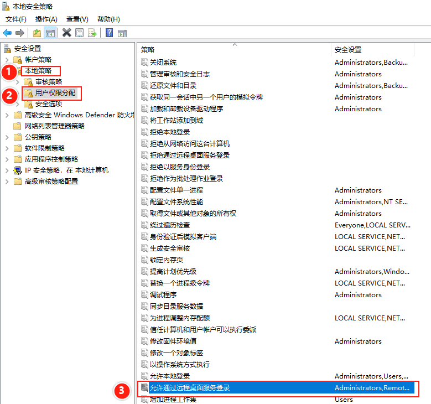Select the 身份验证后模拟客户端 policy
Screen dimensions: 431x404
tap(183, 237)
